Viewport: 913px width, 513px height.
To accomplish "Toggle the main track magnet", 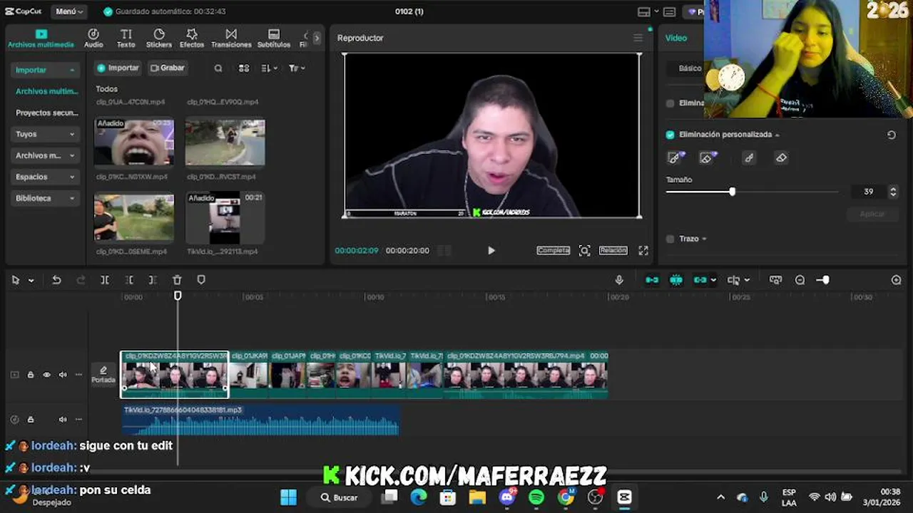I will coord(652,280).
